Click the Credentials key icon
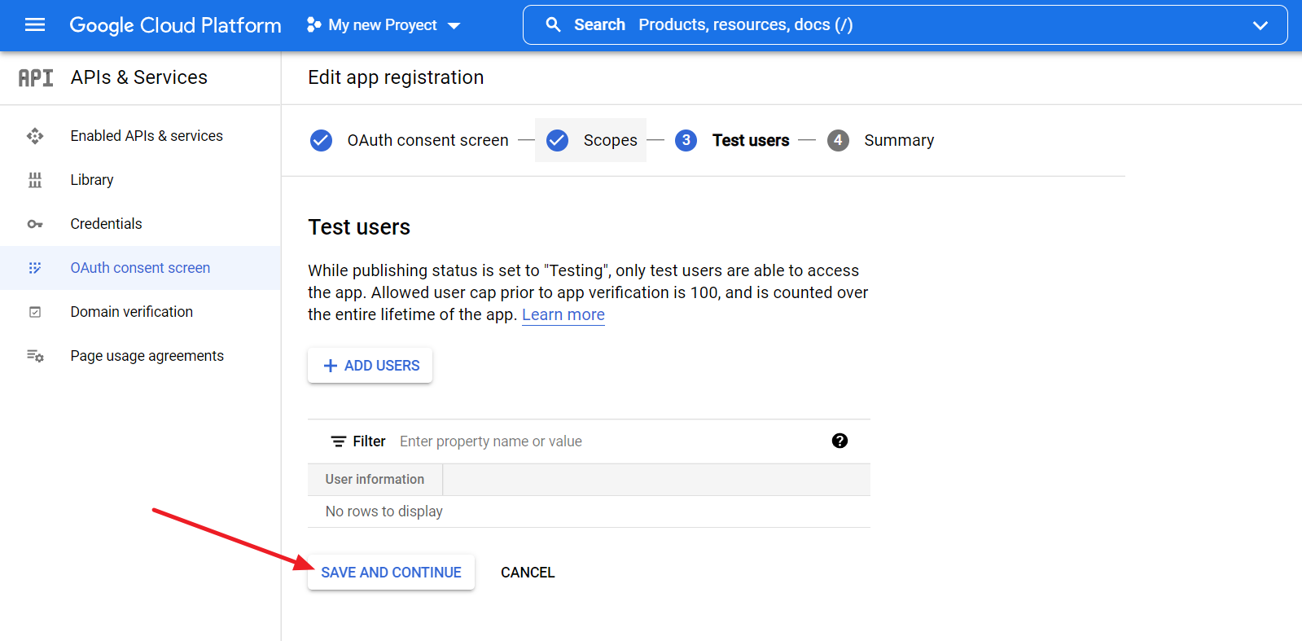This screenshot has height=641, width=1302. tap(35, 224)
